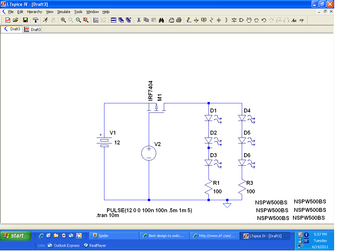Launch Outlook Express from Links bar

point(64,245)
